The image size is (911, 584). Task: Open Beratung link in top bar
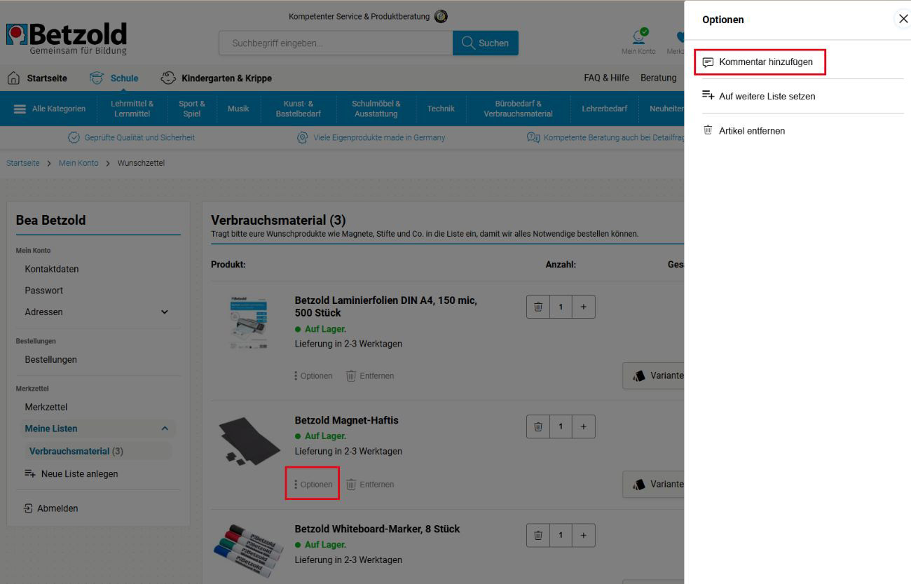[659, 78]
